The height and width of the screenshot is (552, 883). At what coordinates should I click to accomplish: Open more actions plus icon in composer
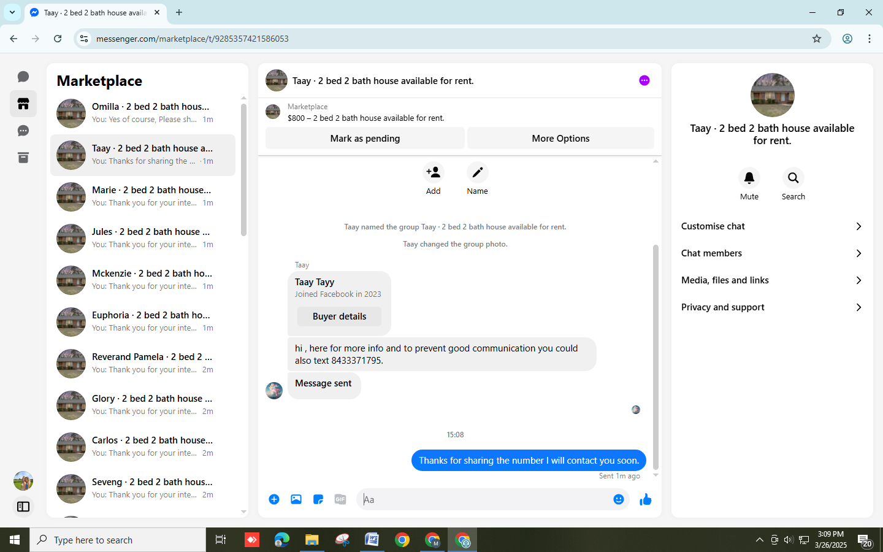click(274, 499)
